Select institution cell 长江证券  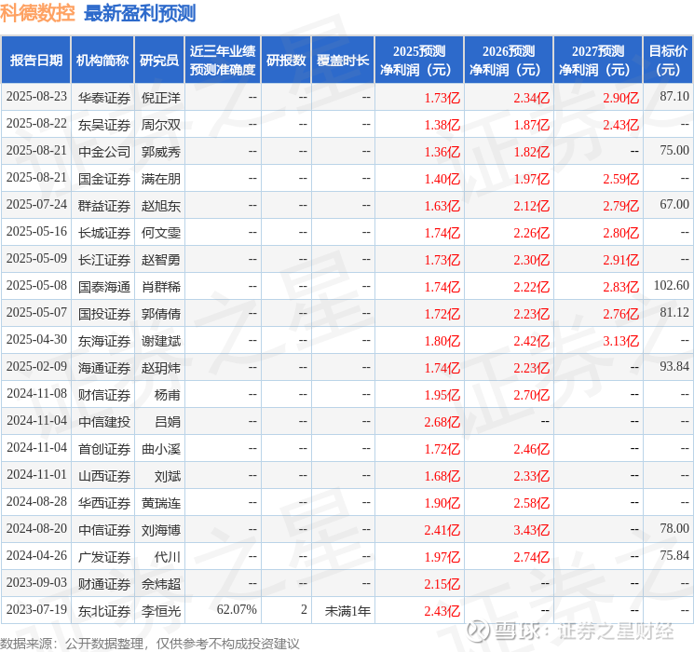[x=104, y=260]
